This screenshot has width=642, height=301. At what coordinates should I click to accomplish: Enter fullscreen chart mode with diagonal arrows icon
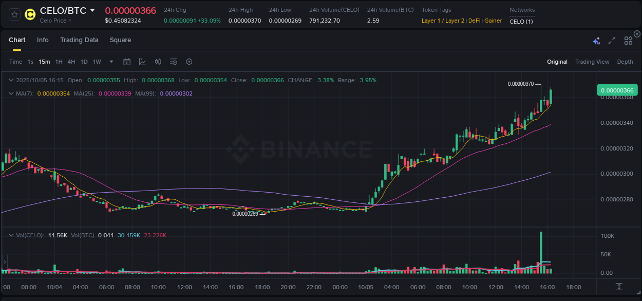tap(612, 40)
